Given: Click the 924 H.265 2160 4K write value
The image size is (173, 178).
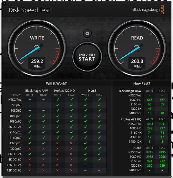Looking at the screenshot, I should (149, 161).
